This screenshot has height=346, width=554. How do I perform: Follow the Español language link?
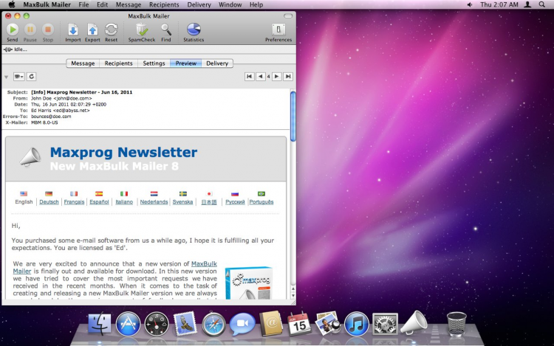point(99,201)
